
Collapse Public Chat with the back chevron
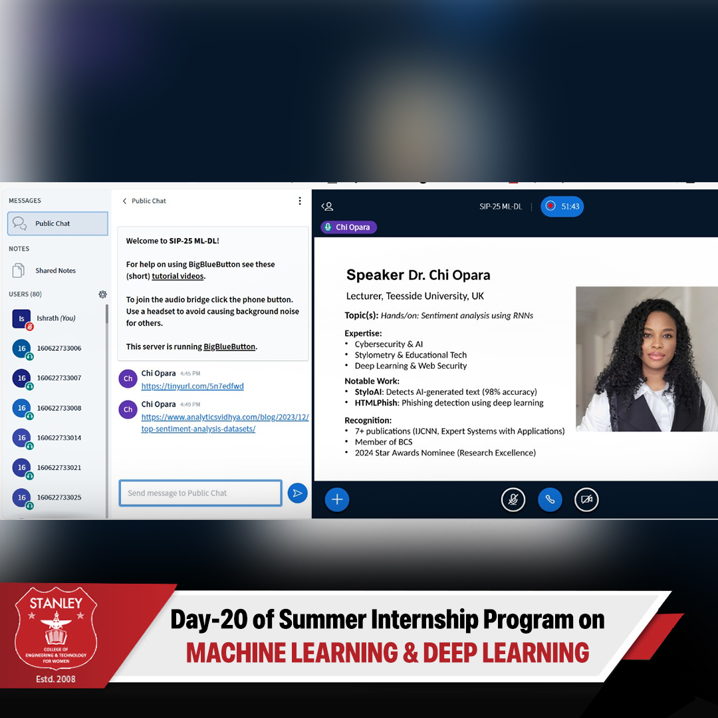pos(124,201)
